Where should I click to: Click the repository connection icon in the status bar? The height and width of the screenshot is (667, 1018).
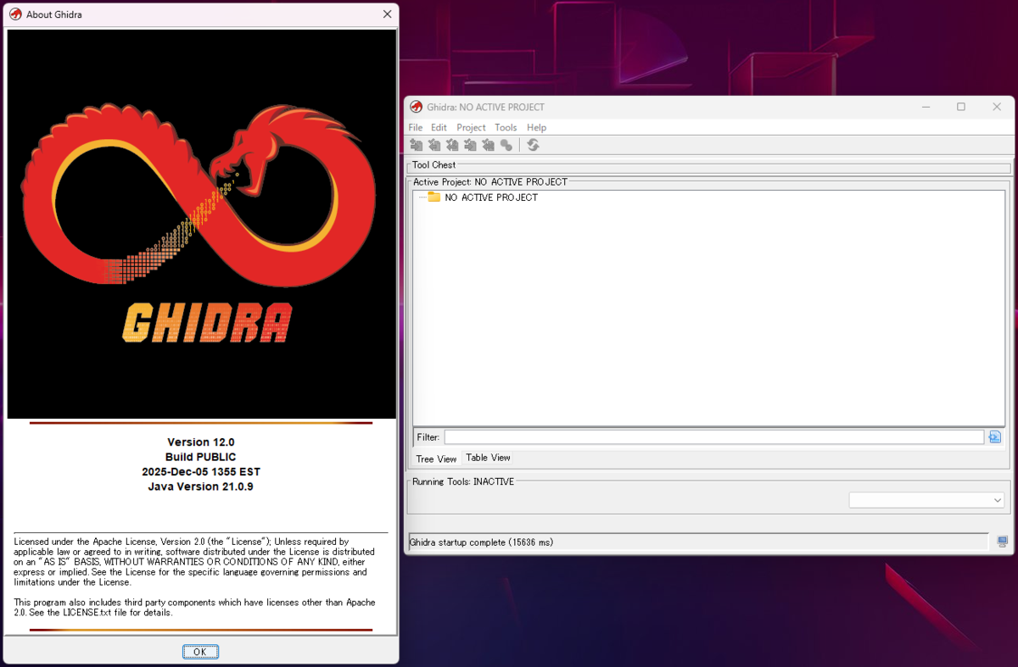pyautogui.click(x=1003, y=542)
